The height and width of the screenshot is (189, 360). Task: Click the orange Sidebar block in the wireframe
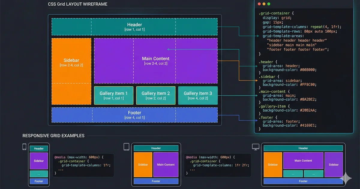71,71
